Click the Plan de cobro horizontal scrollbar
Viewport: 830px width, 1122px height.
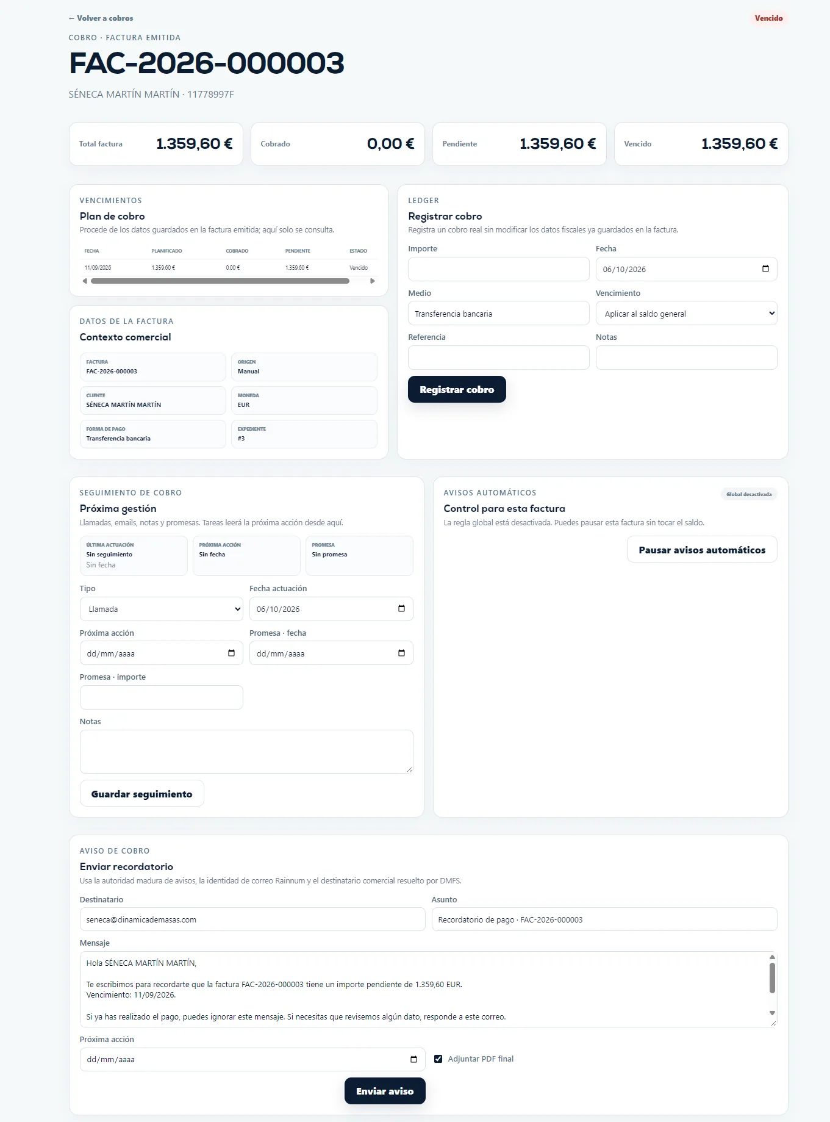(220, 281)
